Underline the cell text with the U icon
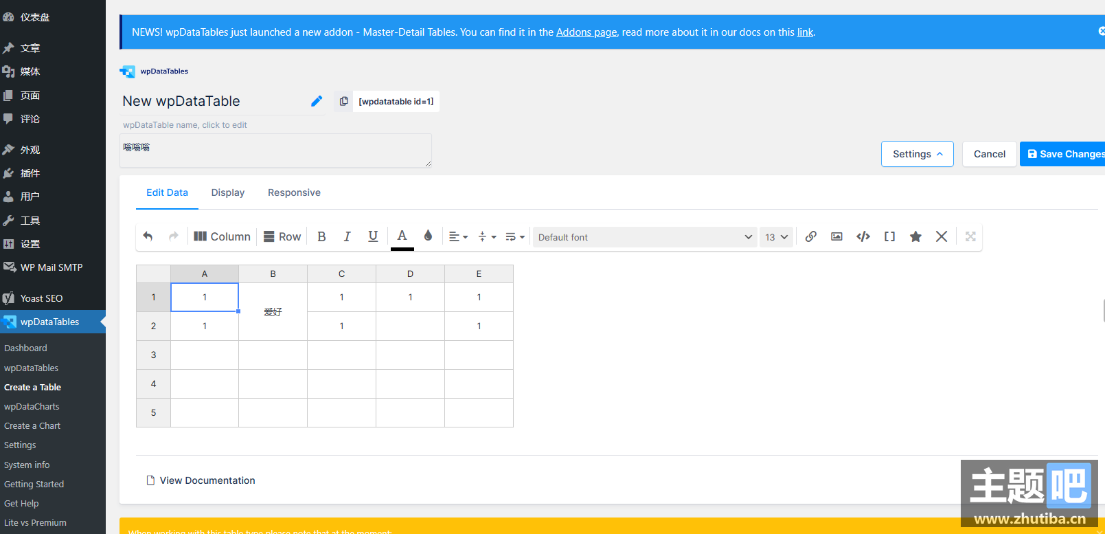The image size is (1105, 534). point(373,236)
